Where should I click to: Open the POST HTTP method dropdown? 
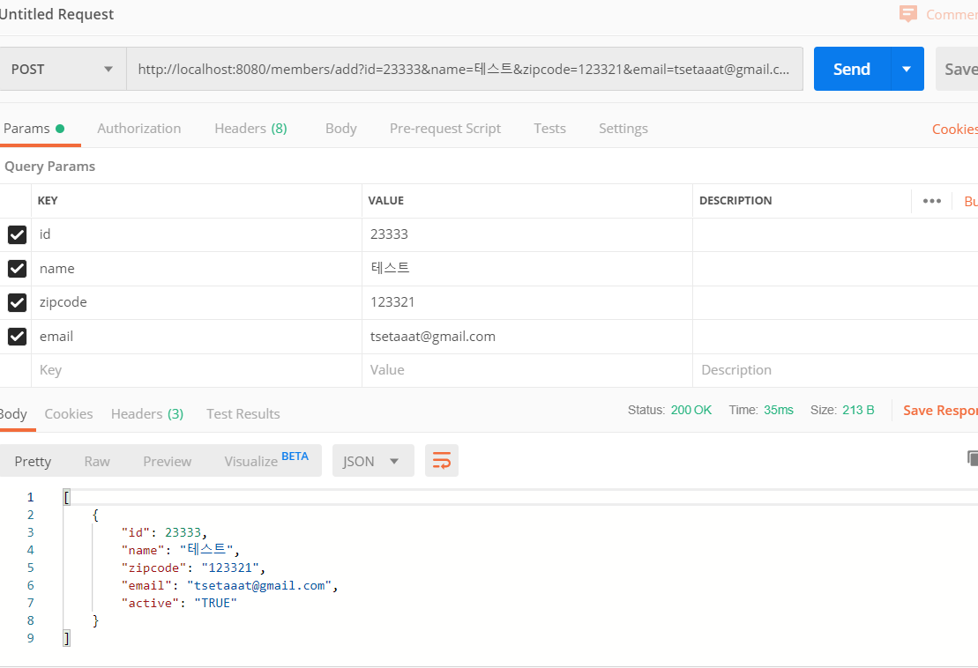pos(63,69)
